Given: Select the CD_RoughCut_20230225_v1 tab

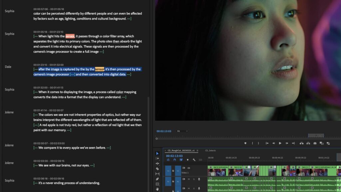Looking at the screenshot, I should click(x=181, y=151).
